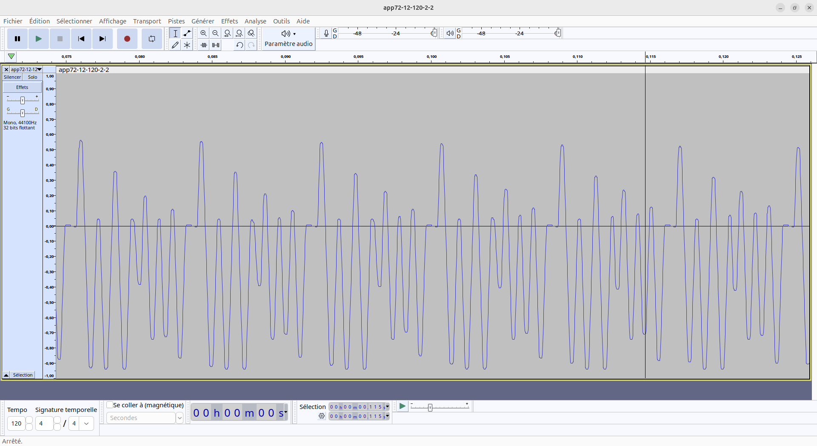Toggle the Loop button
The height and width of the screenshot is (446, 817).
(x=151, y=39)
